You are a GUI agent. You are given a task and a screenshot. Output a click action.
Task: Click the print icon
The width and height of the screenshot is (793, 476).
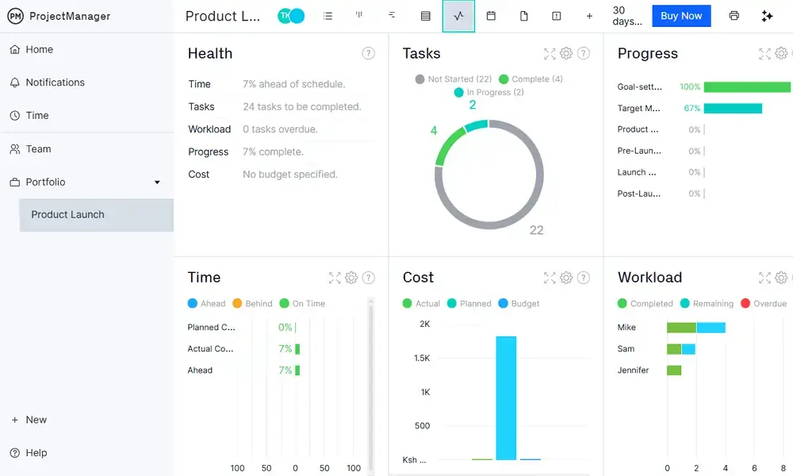click(734, 16)
